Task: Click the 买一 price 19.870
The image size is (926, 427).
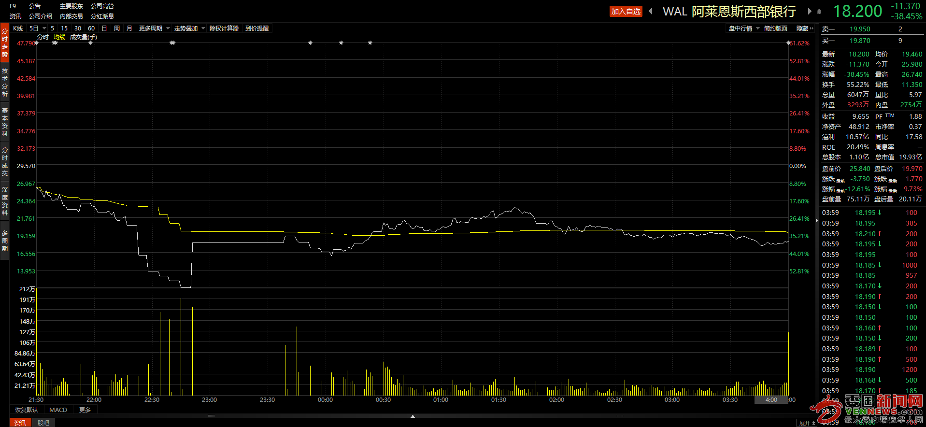Action: click(860, 41)
